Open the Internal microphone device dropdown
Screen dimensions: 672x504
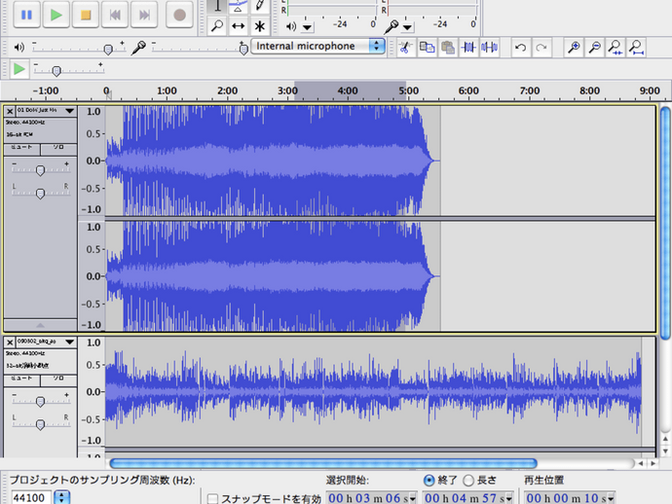coord(317,46)
